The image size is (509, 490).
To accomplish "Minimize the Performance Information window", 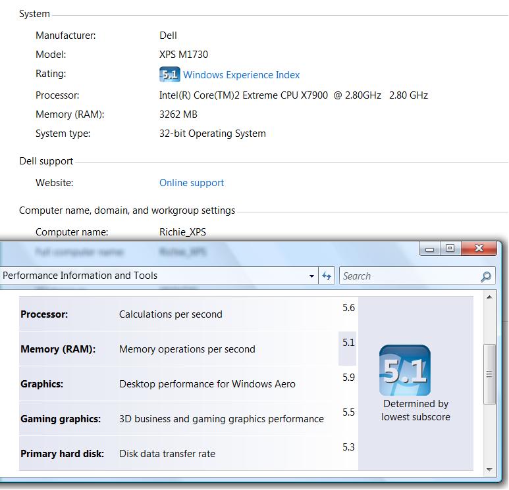I will [x=430, y=249].
